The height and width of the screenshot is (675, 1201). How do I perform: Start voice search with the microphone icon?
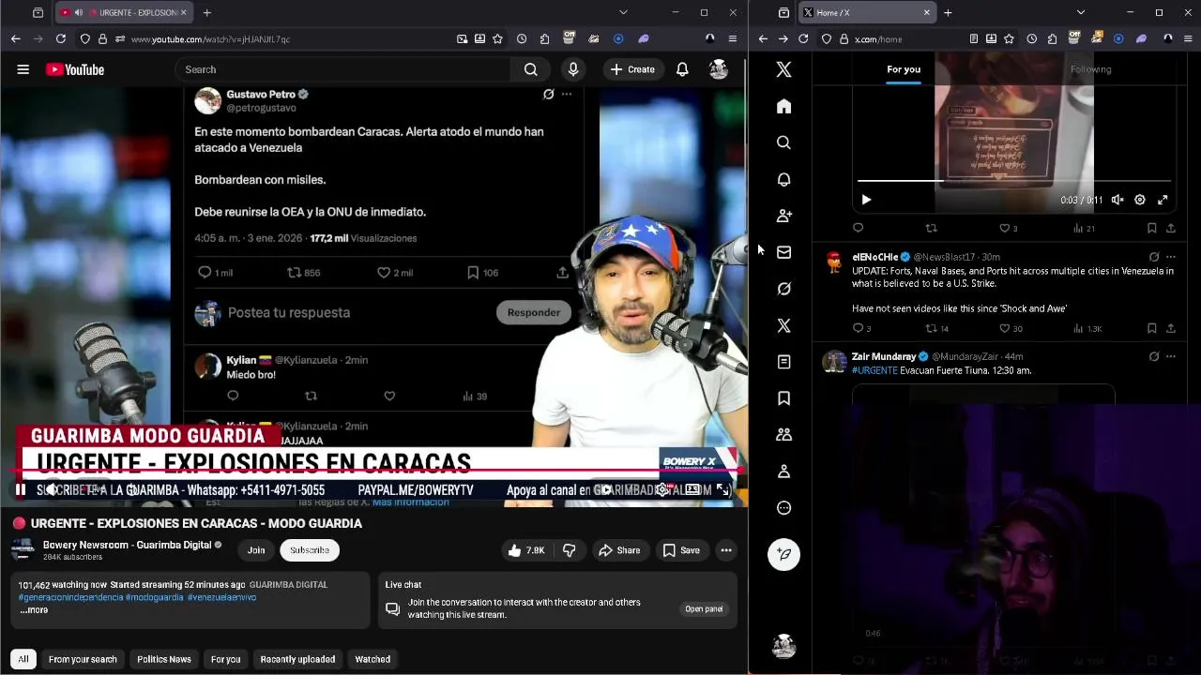(x=573, y=69)
